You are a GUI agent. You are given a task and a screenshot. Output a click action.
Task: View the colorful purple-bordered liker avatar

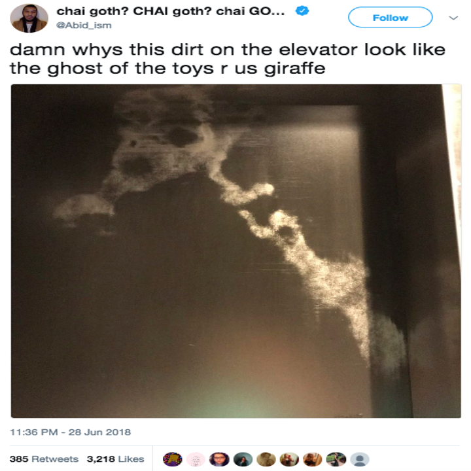pyautogui.click(x=173, y=459)
